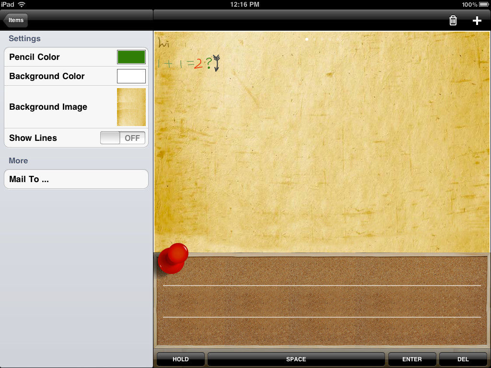Tap the DEL key
The width and height of the screenshot is (491, 368).
(x=463, y=359)
